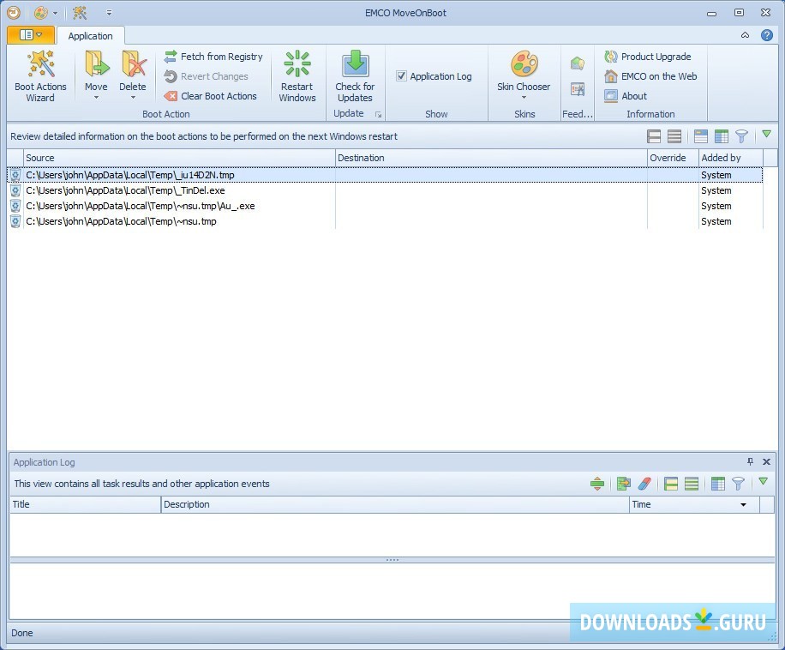Click the filter funnel icon in Application Log toolbar
This screenshot has width=785, height=650.
738,484
